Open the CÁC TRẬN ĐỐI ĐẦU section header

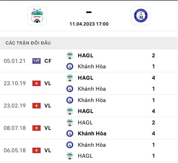pyautogui.click(x=89, y=43)
